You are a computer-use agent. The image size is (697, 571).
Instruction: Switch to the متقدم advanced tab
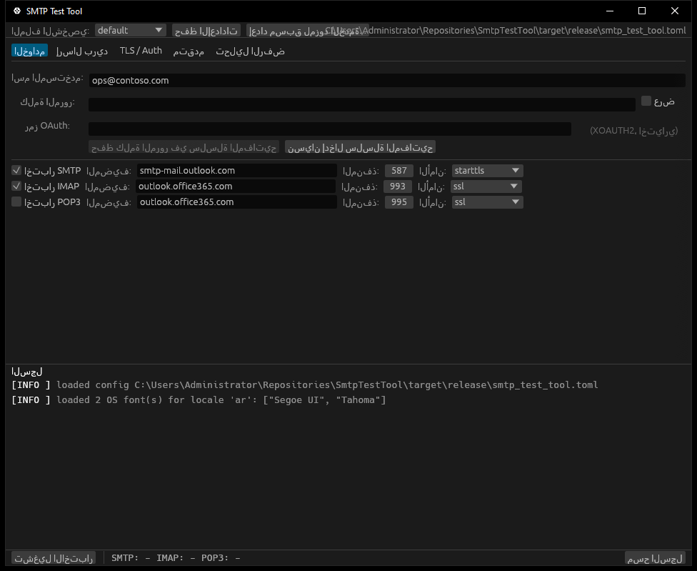189,51
